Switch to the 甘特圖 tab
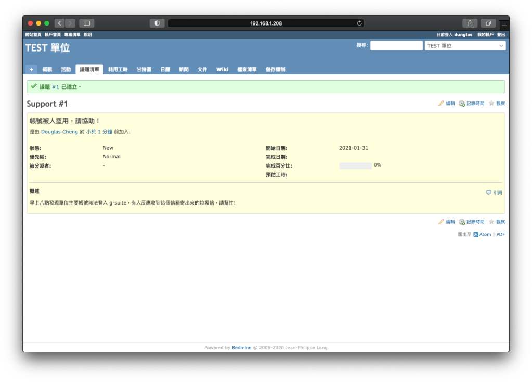Image resolution: width=532 pixels, height=382 pixels. [144, 69]
